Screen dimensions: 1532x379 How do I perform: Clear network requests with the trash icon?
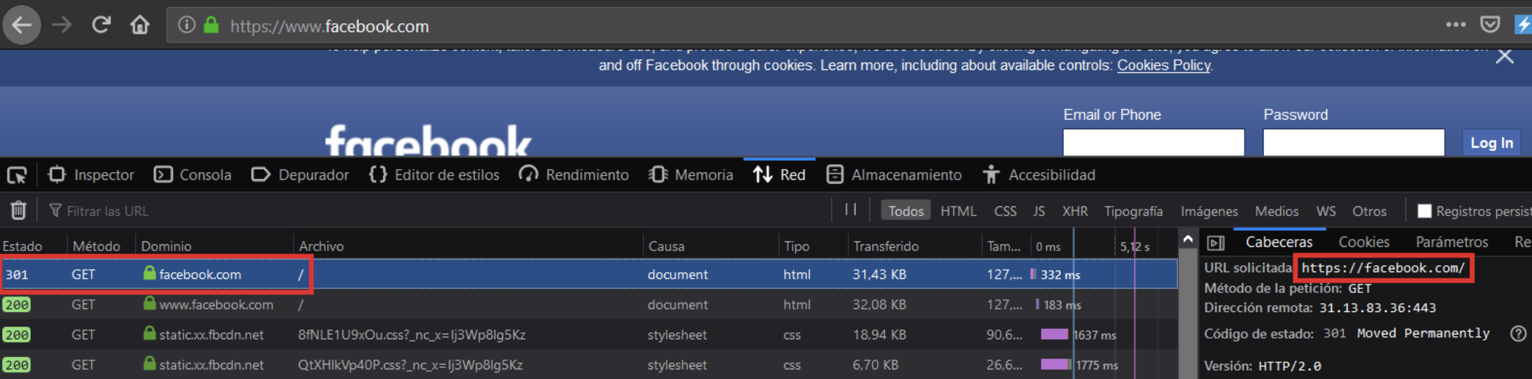[x=18, y=211]
